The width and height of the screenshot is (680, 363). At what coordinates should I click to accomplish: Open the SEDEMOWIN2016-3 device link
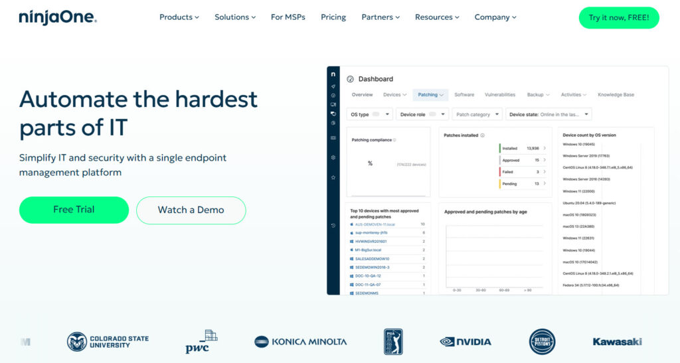[x=373, y=267]
